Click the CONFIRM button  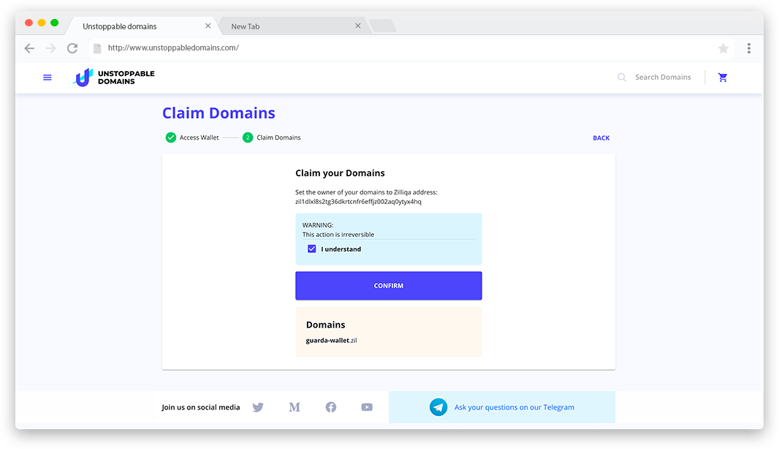(x=389, y=285)
